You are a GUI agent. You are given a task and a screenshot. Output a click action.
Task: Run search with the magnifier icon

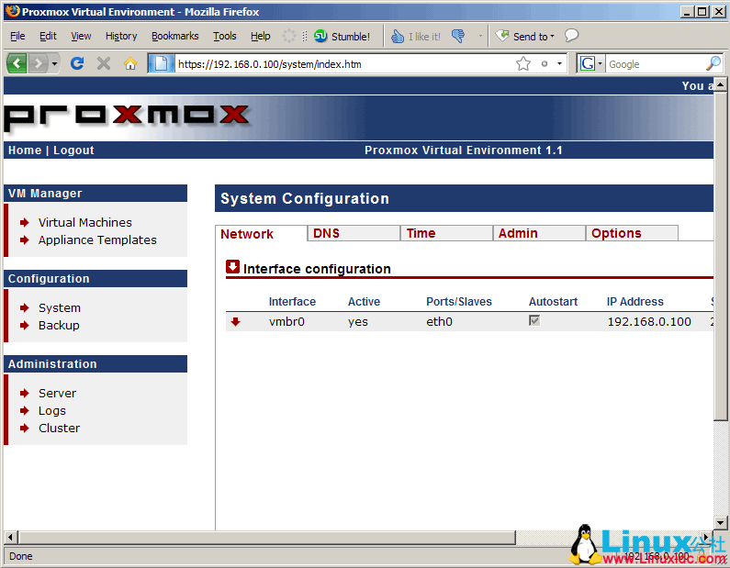coord(713,63)
